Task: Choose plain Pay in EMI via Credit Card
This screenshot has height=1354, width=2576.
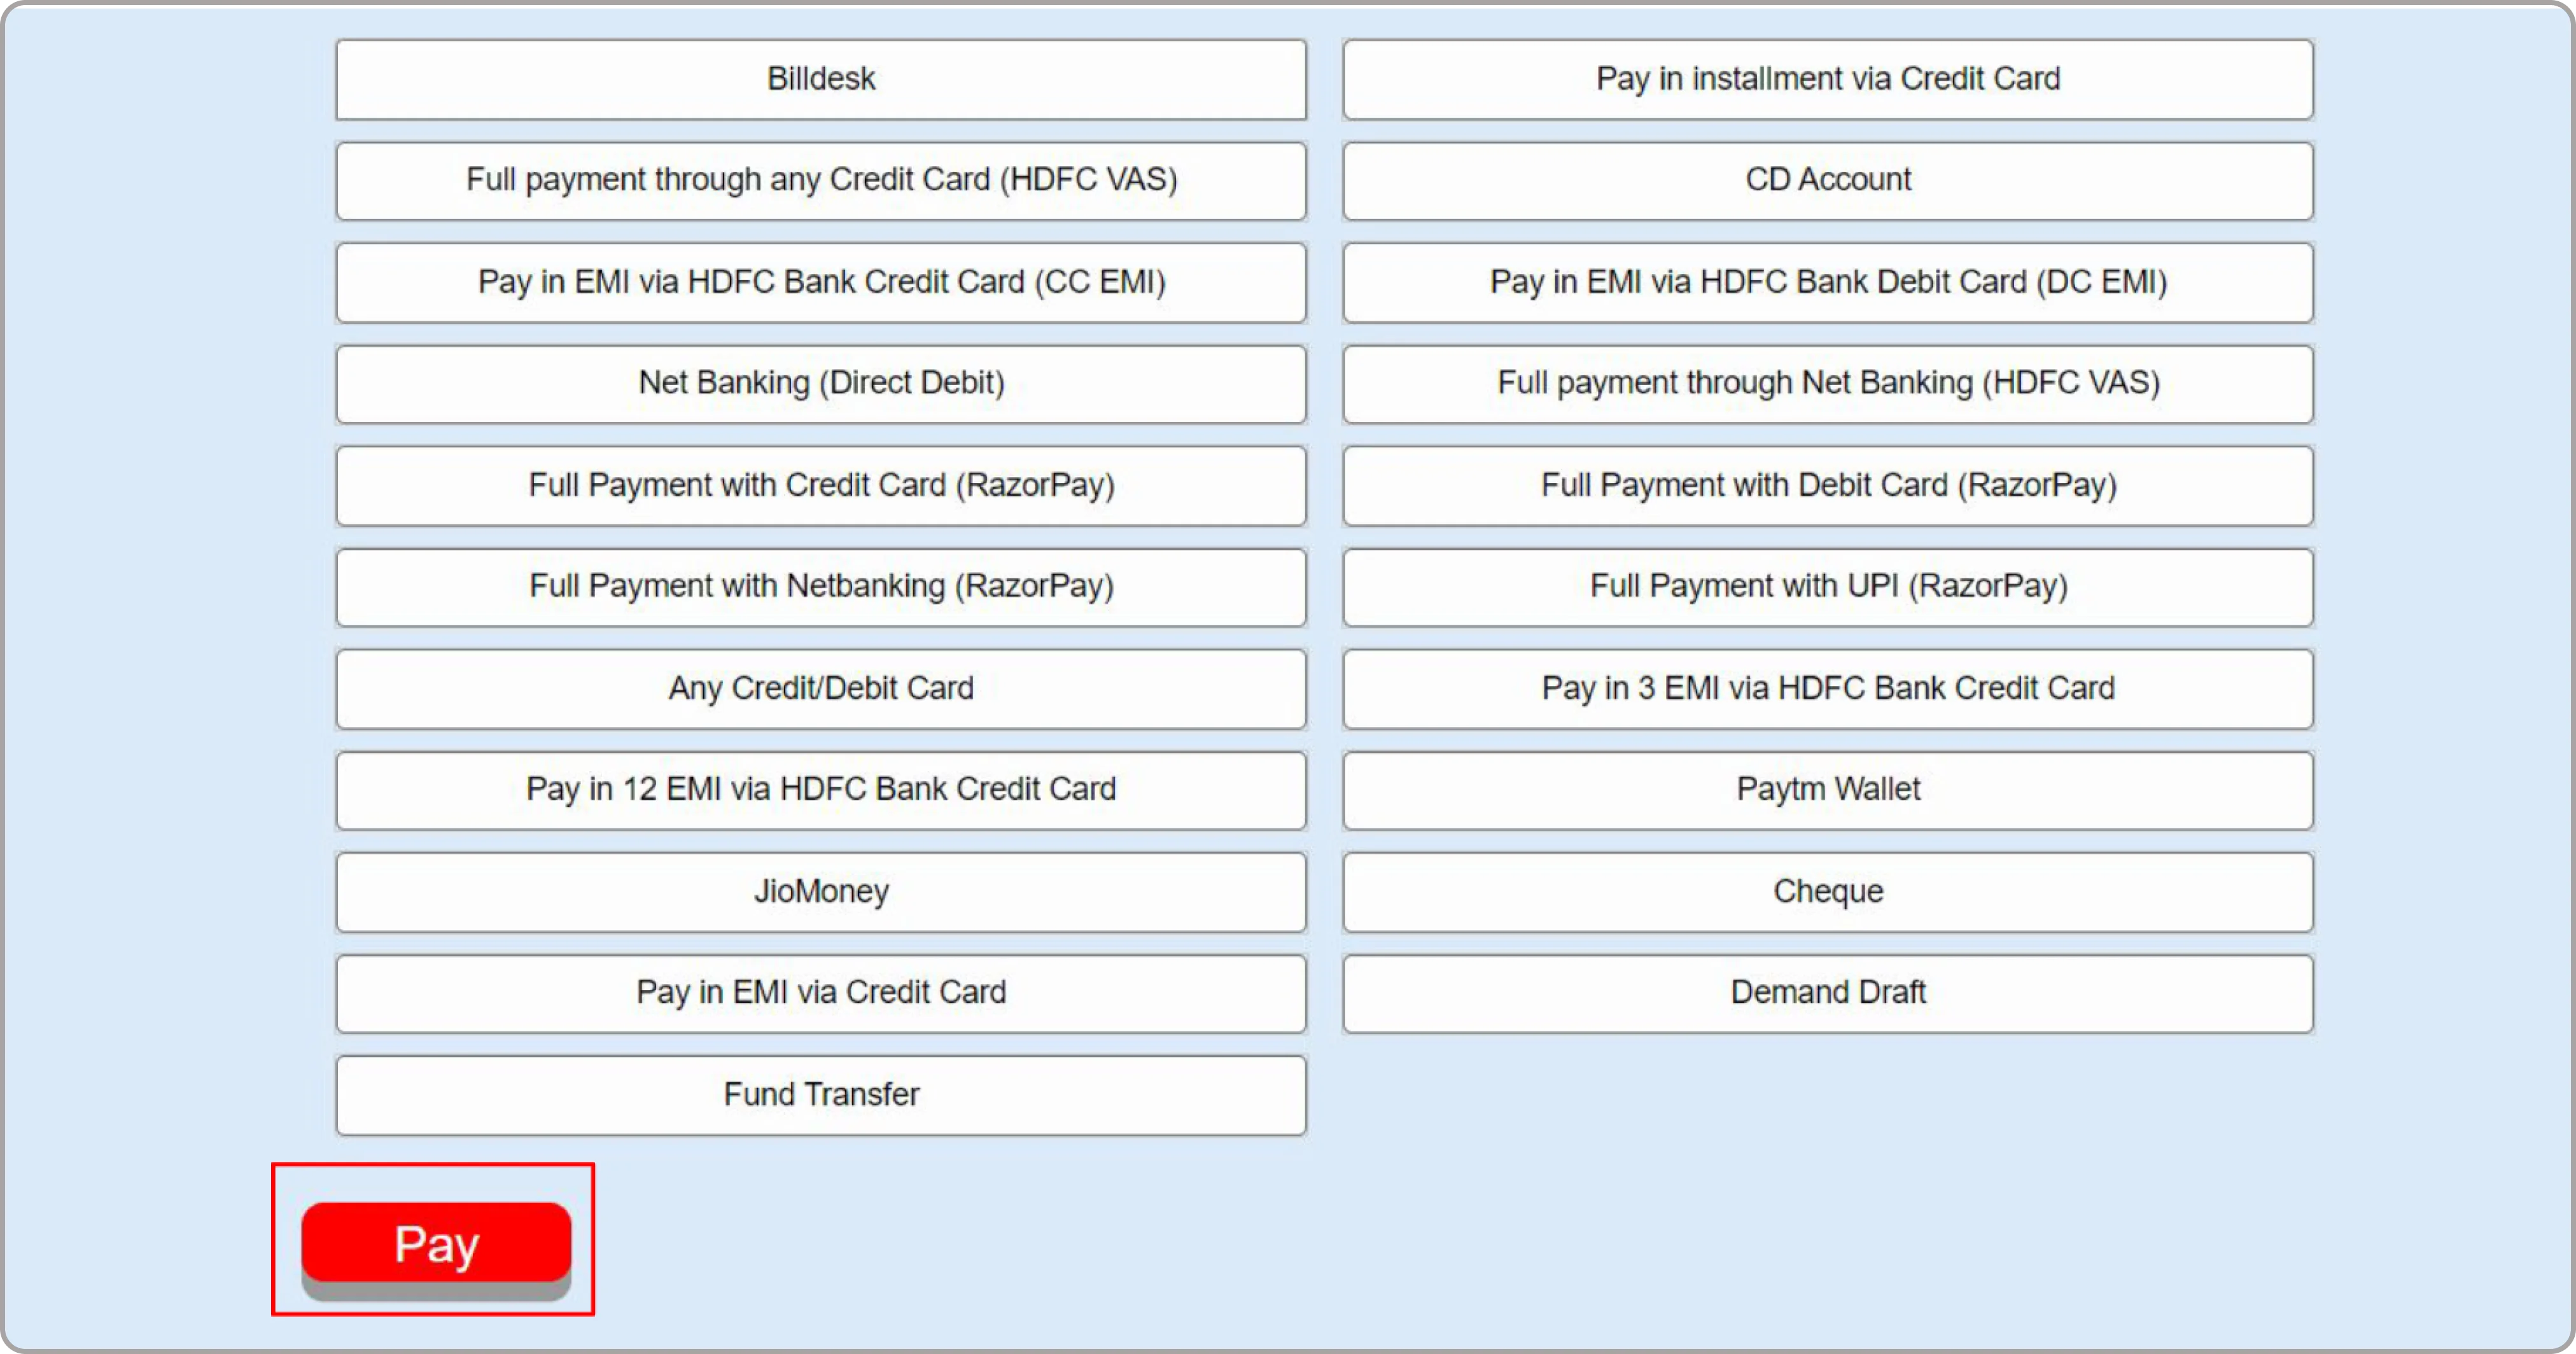Action: tap(821, 993)
